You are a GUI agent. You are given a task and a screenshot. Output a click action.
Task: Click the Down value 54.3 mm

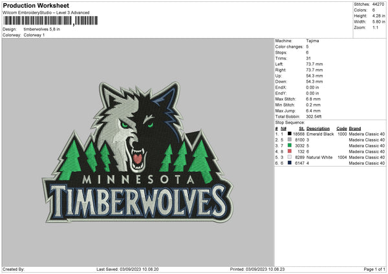click(314, 81)
